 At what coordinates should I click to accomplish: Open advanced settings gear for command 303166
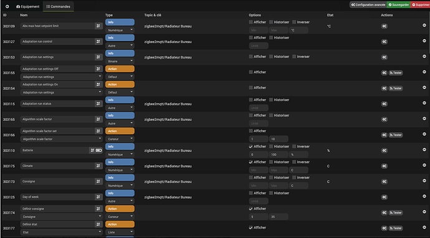pyautogui.click(x=385, y=135)
